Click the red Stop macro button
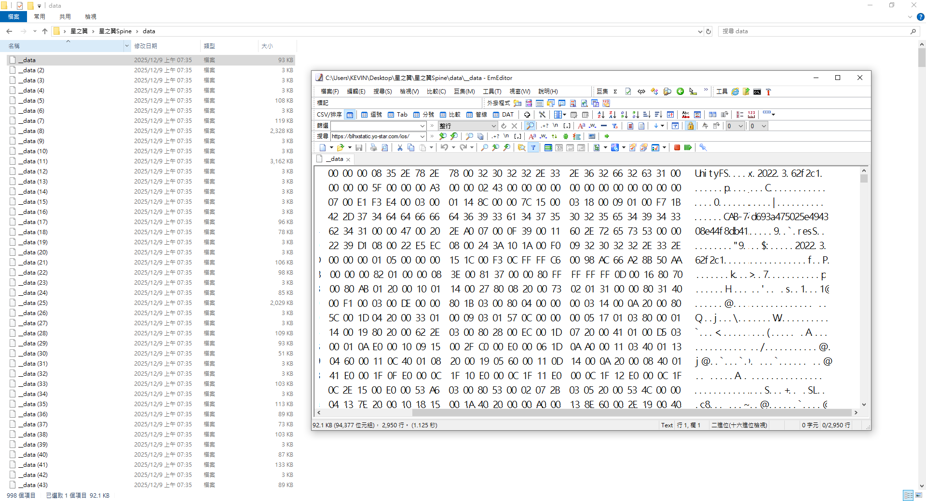This screenshot has width=926, height=501. tap(677, 148)
